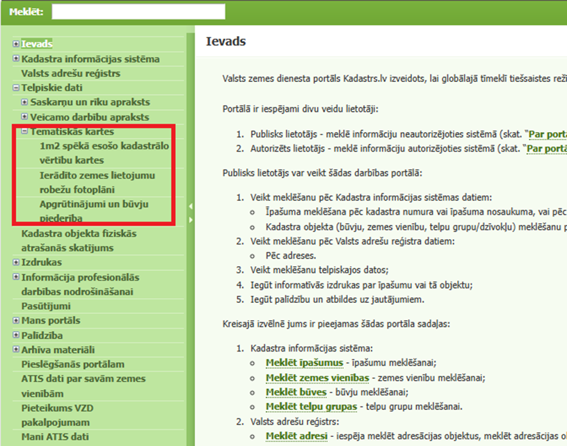Expand the Palīdzība tree node
567x446 pixels.
pyautogui.click(x=16, y=336)
